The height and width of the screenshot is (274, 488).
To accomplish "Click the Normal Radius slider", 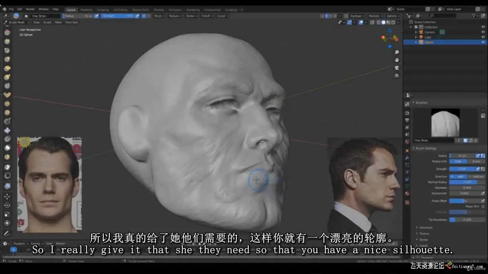I will (x=467, y=182).
